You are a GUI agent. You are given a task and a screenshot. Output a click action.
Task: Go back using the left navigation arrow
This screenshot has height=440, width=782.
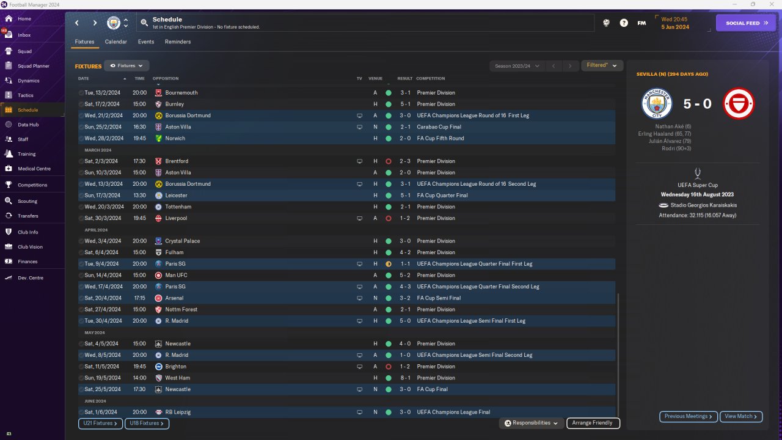coord(77,23)
